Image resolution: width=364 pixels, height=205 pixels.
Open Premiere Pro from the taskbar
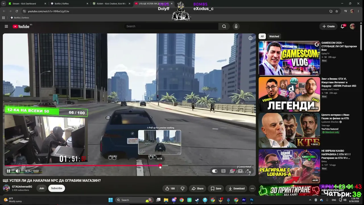(244, 200)
